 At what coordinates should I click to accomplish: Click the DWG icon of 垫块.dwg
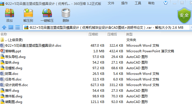pyautogui.click(x=2, y=62)
